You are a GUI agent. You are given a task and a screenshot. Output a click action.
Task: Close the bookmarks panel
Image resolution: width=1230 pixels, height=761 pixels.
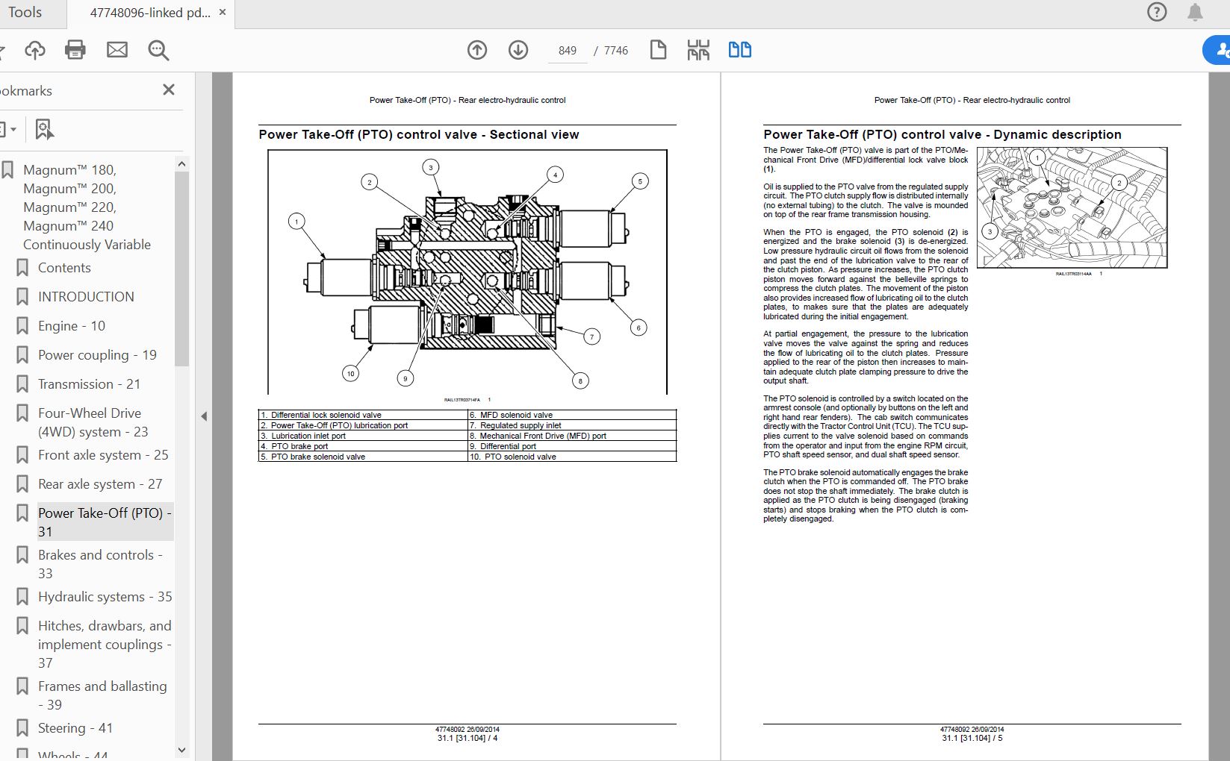169,90
